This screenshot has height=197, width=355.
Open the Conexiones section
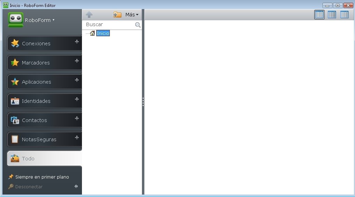point(44,43)
